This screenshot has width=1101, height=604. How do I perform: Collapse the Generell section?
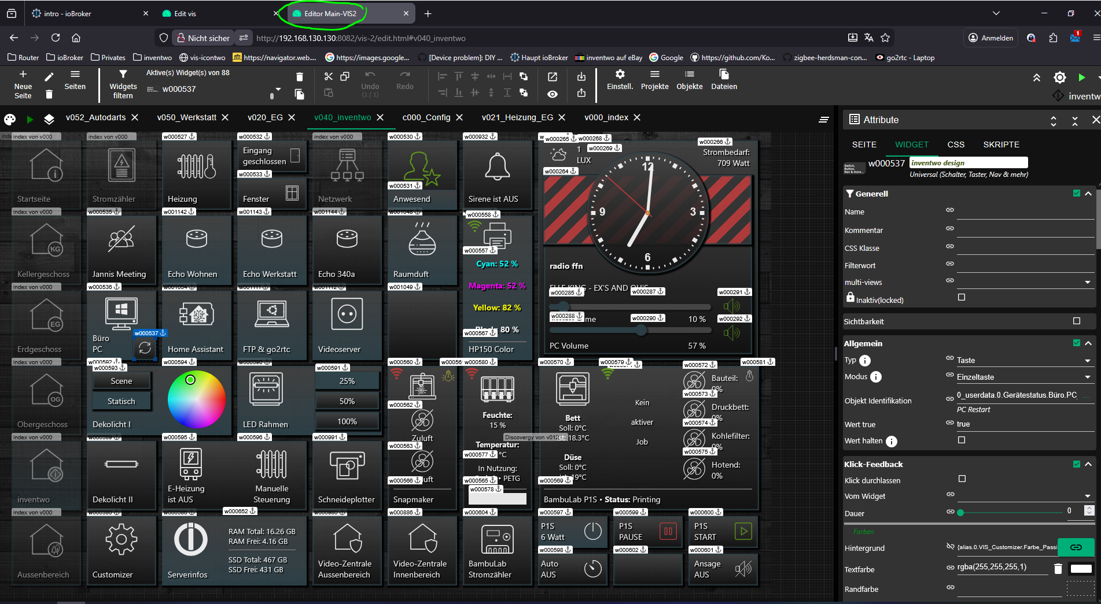(x=1088, y=194)
